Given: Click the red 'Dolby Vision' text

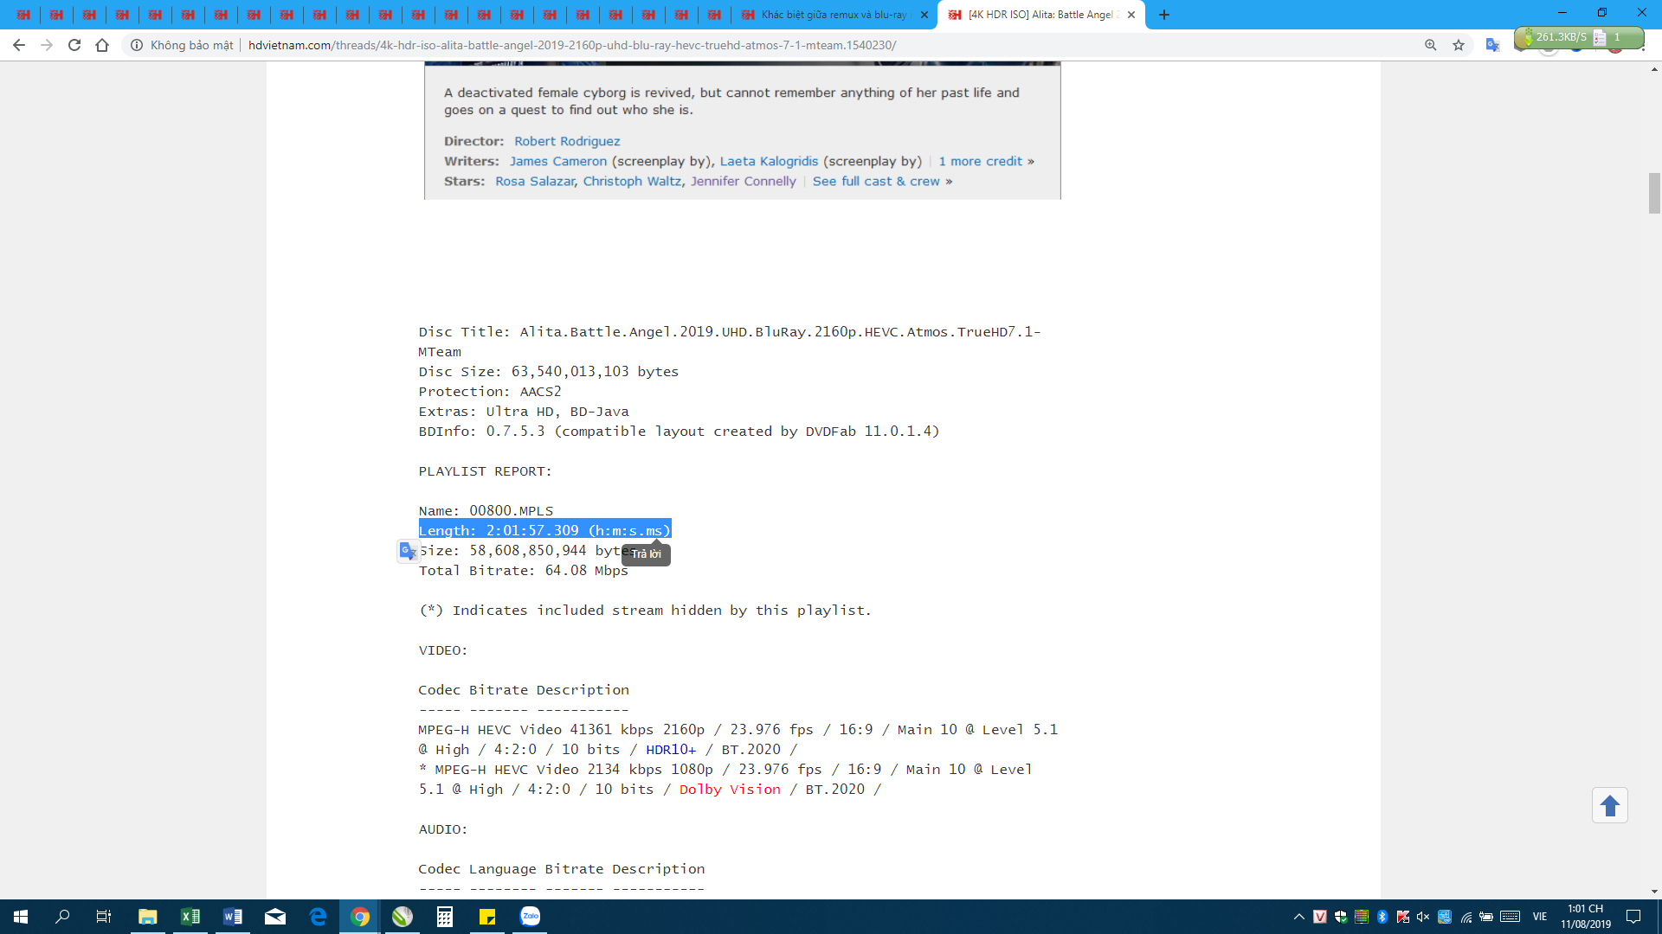Looking at the screenshot, I should click(x=730, y=790).
